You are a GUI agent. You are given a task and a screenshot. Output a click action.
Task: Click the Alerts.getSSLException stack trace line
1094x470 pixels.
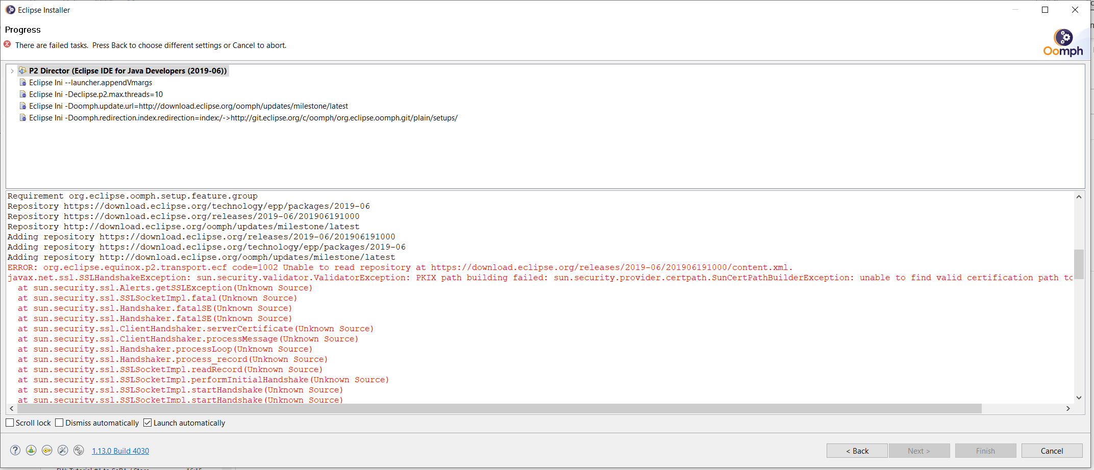tap(165, 288)
